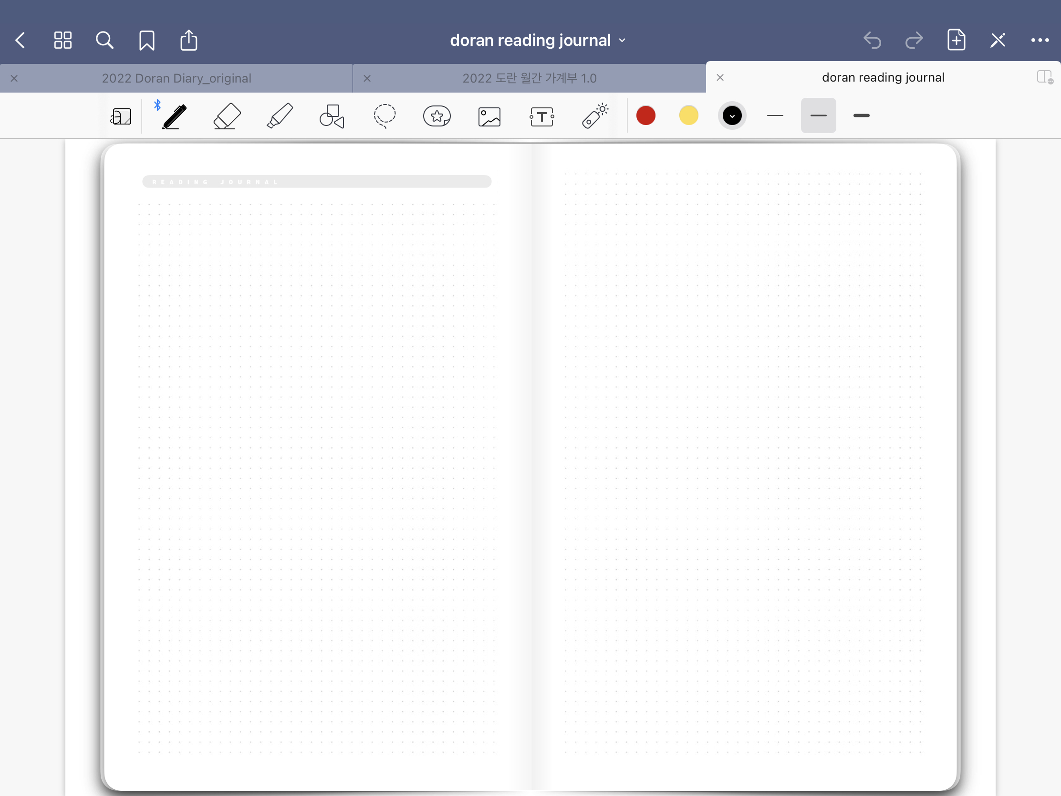Toggle the zoom window tool
Screen dimensions: 1061x796
pos(121,116)
